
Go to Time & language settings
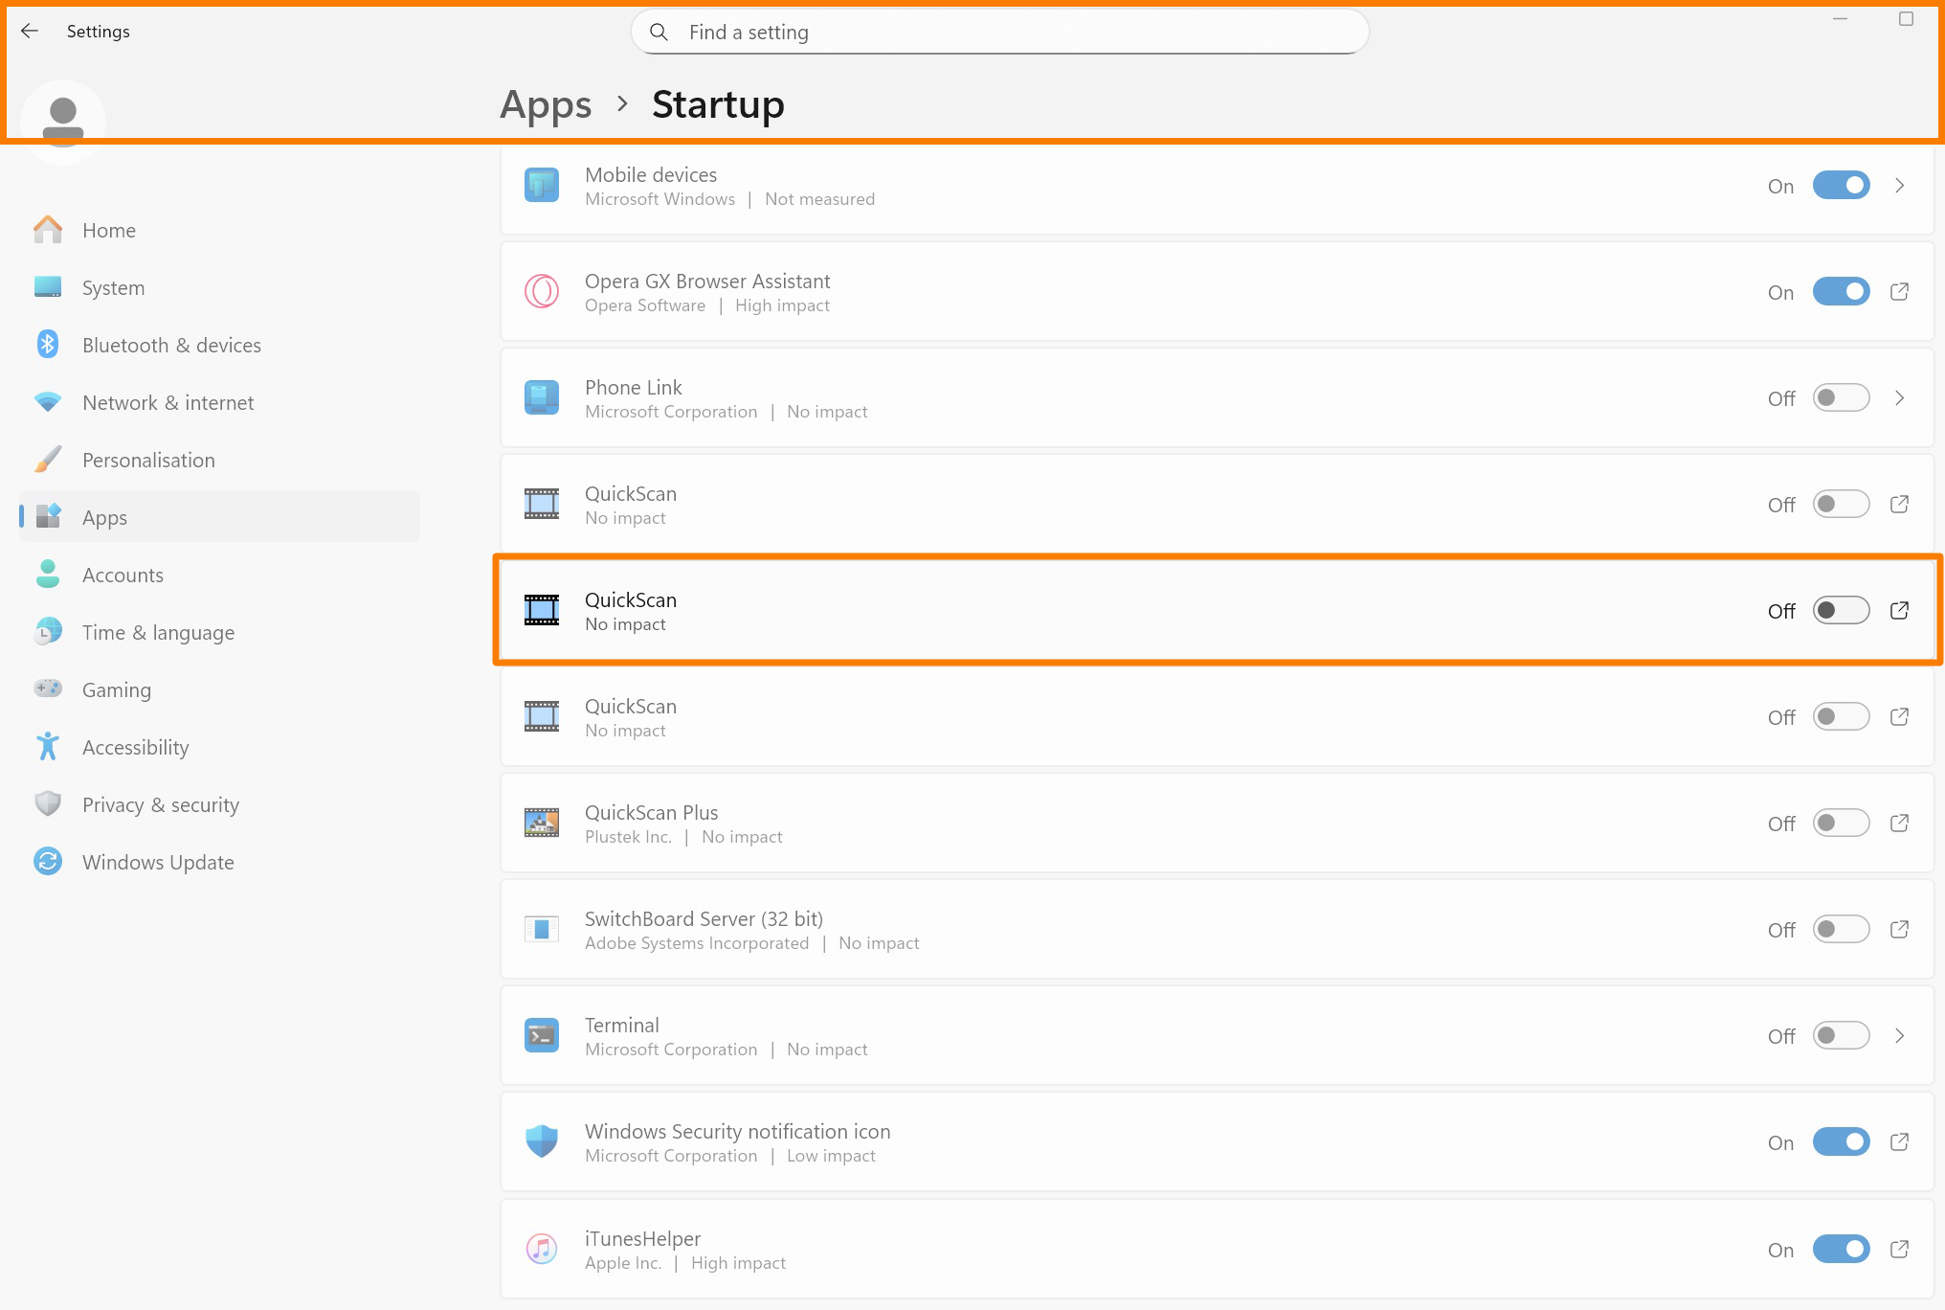[x=219, y=632]
